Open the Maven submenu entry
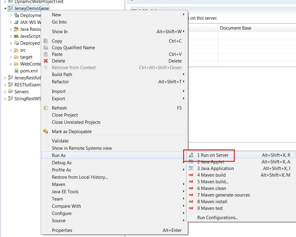This screenshot has width=296, height=237. (x=114, y=184)
